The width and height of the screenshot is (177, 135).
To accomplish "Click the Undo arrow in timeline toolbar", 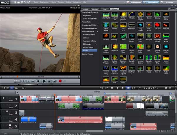I will pos(101,88).
